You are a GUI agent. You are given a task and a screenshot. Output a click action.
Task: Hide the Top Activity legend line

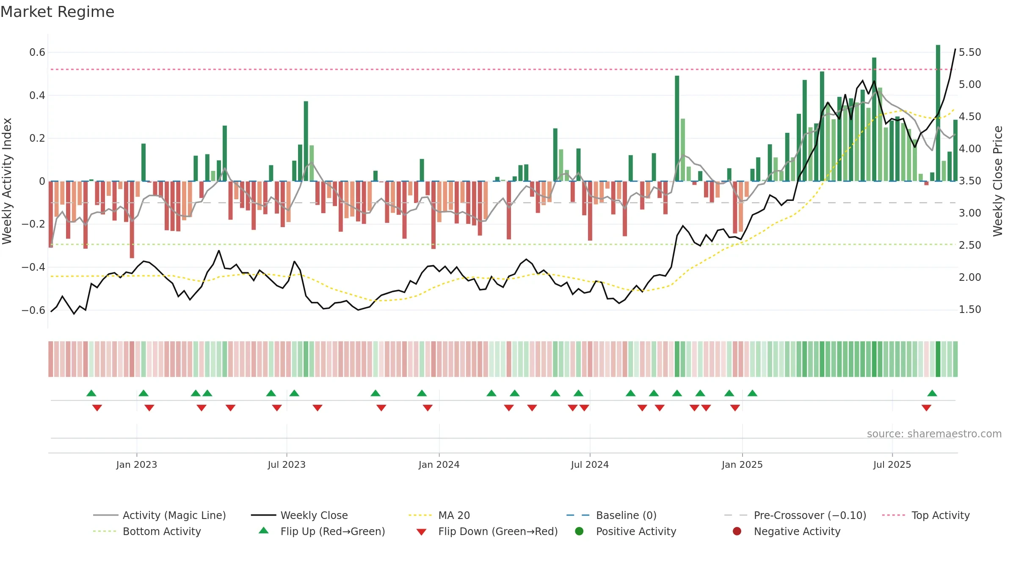point(926,515)
